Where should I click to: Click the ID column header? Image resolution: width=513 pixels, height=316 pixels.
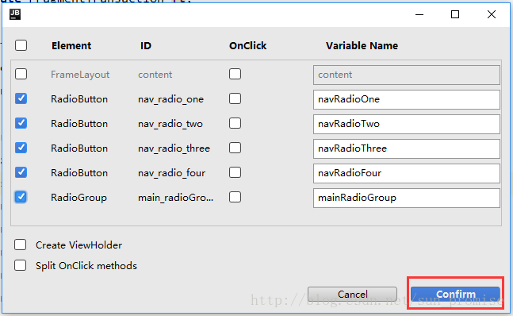pyautogui.click(x=146, y=45)
